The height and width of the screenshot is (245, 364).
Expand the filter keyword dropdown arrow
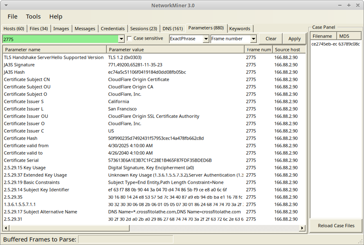click(x=121, y=39)
